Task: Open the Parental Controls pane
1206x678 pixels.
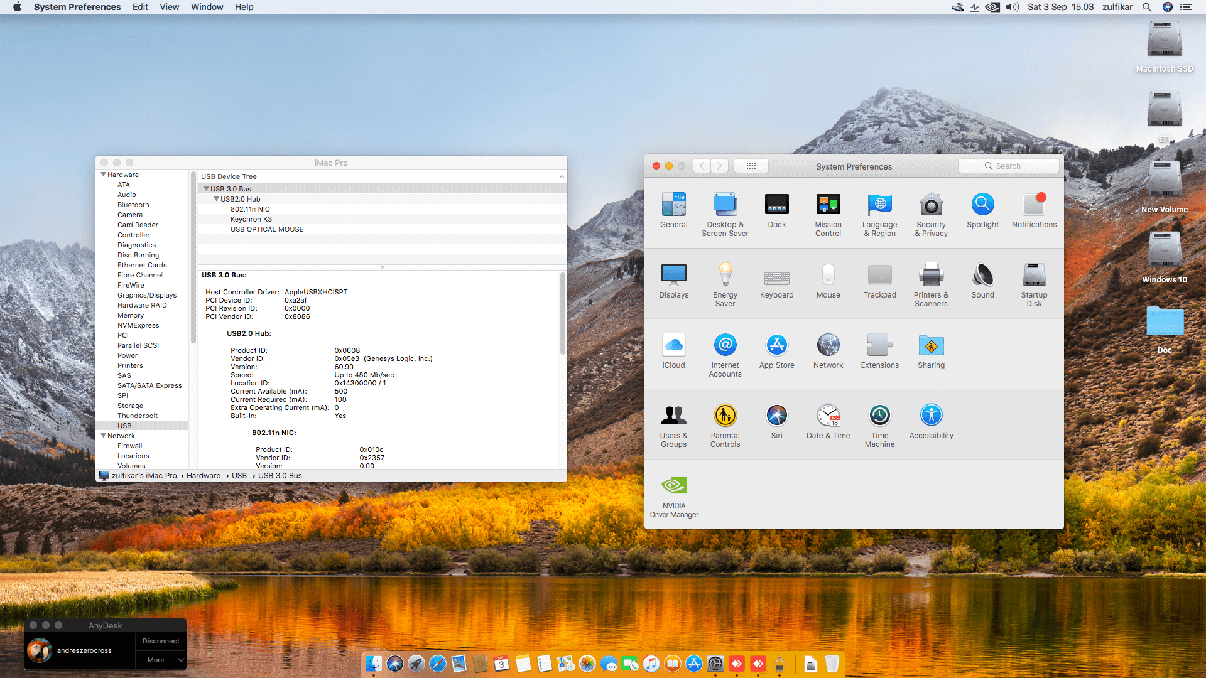Action: click(x=725, y=415)
